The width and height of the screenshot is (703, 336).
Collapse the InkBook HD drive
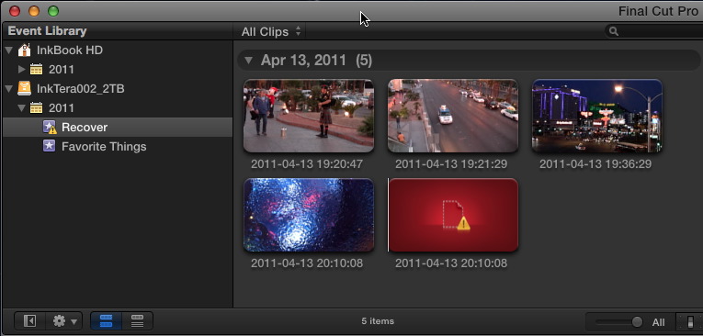(x=8, y=50)
